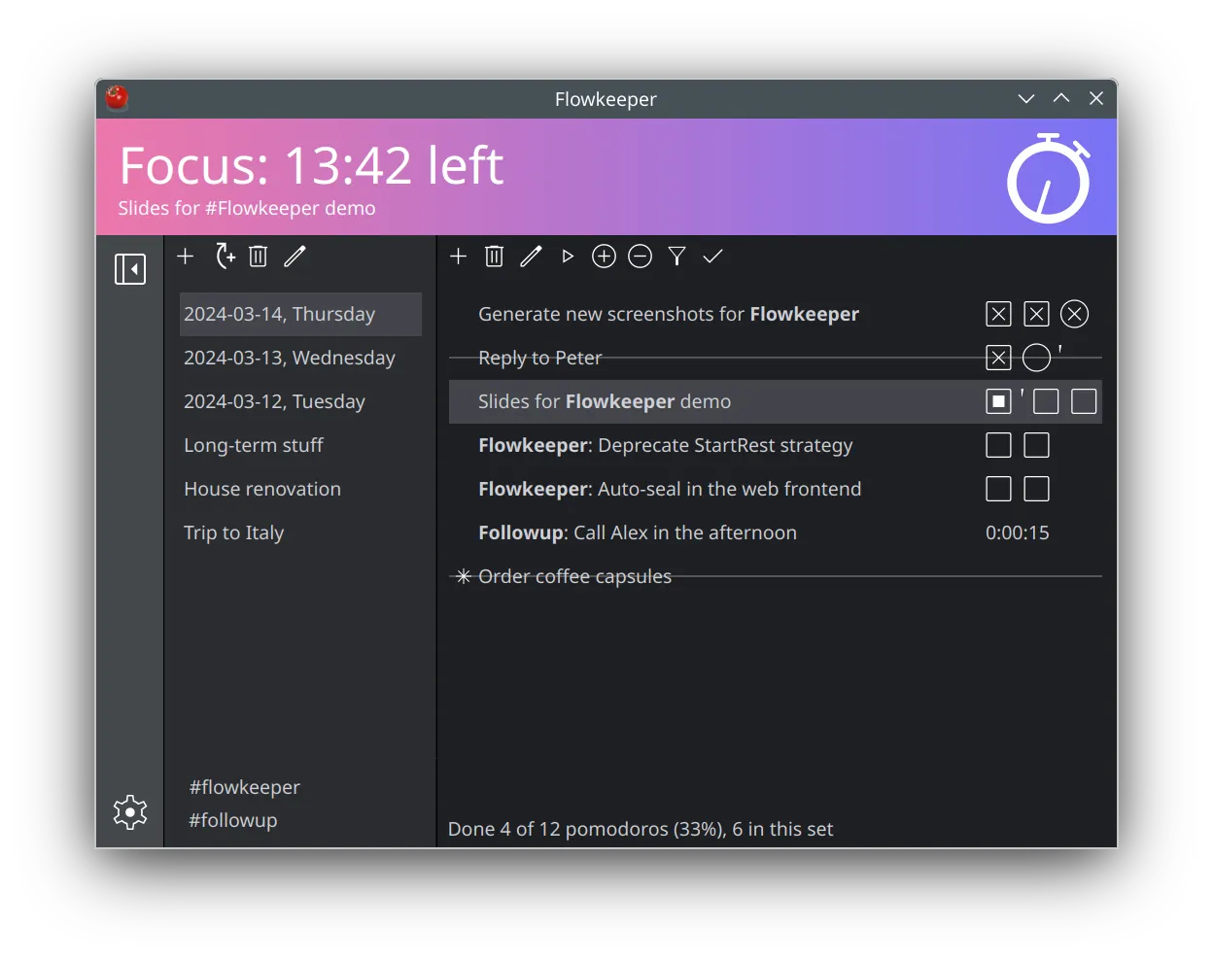Click the Done 4 of 12 pomodoros status
The height and width of the screenshot is (961, 1214).
pyautogui.click(x=641, y=829)
